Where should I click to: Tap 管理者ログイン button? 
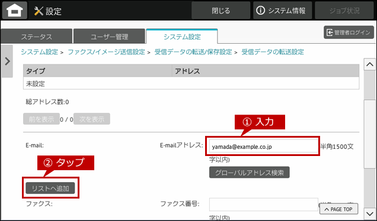[349, 32]
